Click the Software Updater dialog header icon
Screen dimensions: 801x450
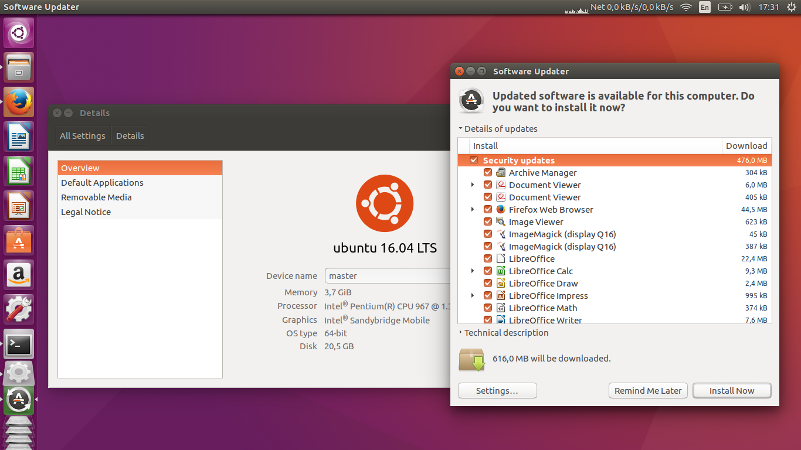471,101
